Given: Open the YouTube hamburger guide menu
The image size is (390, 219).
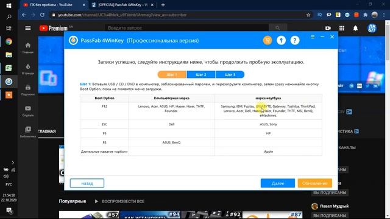Looking at the screenshot, I should click(x=28, y=28).
